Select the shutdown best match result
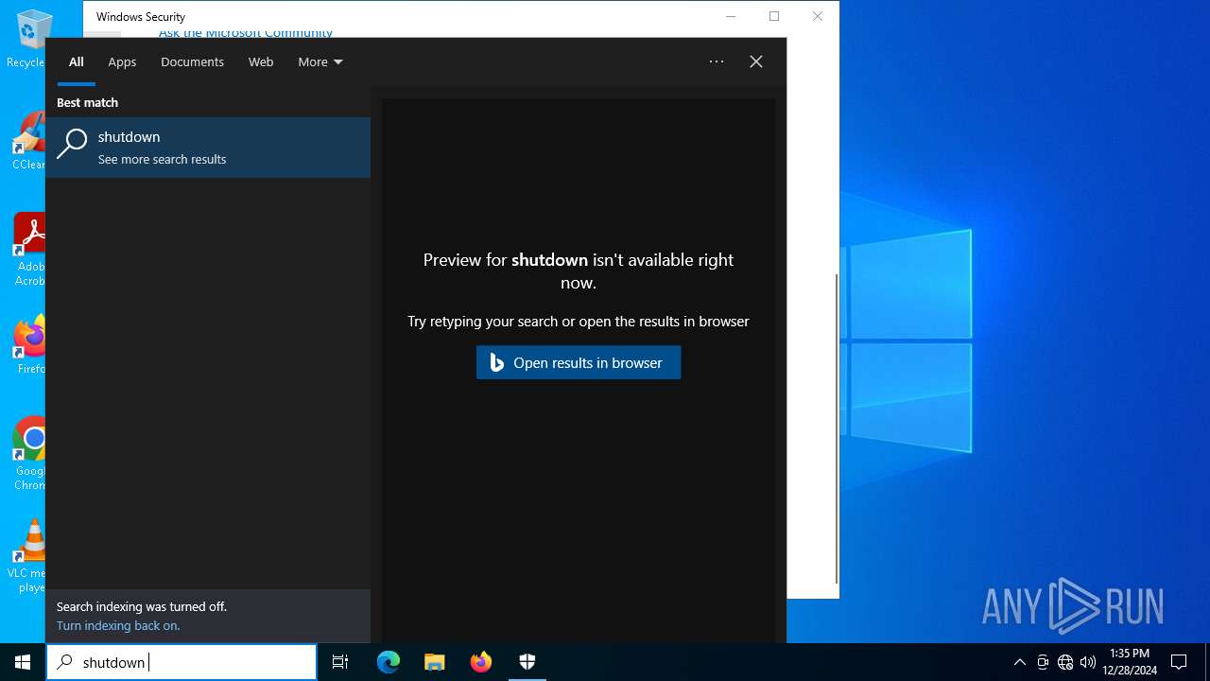This screenshot has height=681, width=1210. pos(208,148)
